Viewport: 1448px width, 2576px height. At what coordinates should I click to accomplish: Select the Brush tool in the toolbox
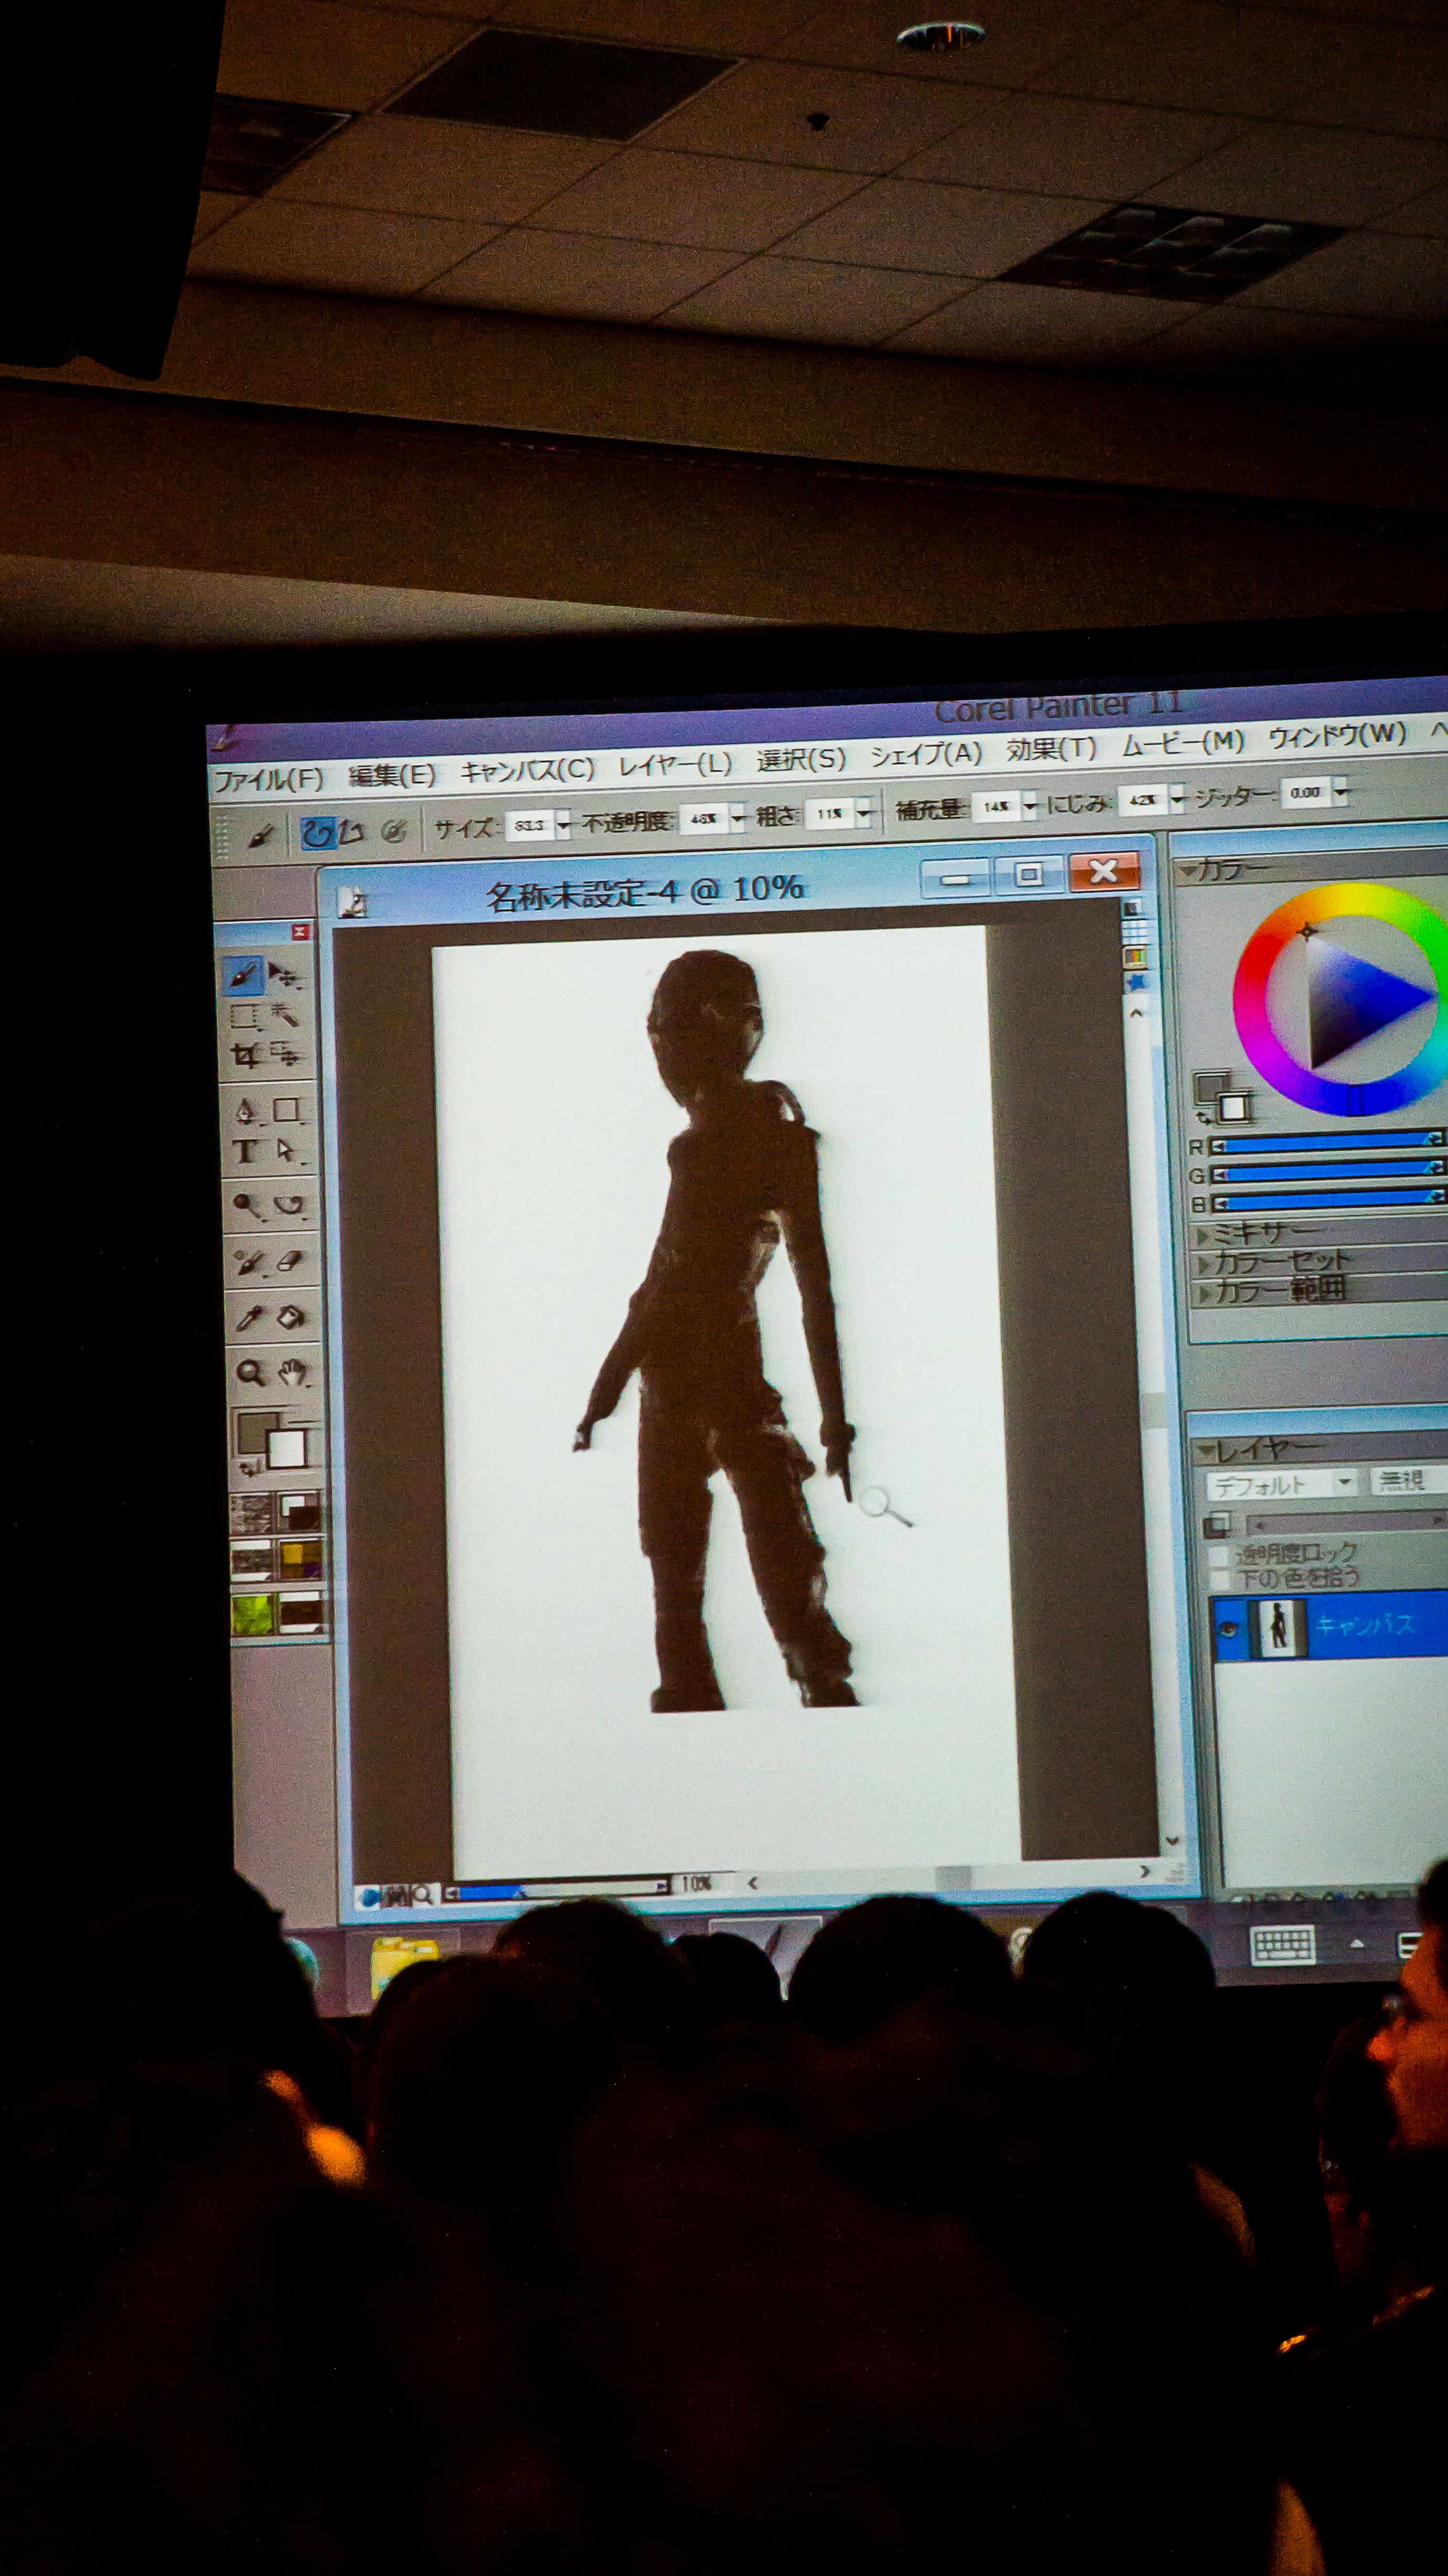coord(243,975)
